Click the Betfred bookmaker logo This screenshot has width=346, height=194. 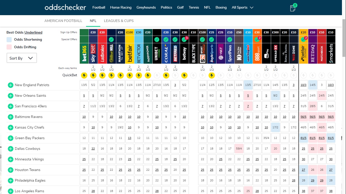pyautogui.click(x=175, y=54)
